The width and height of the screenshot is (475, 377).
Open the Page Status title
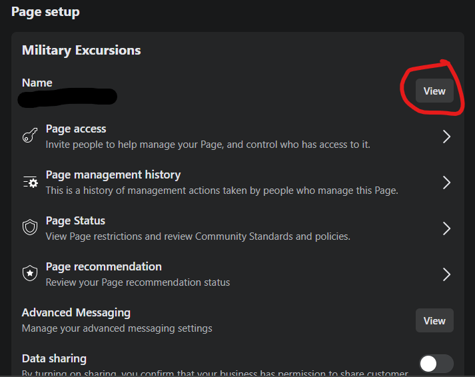point(75,220)
